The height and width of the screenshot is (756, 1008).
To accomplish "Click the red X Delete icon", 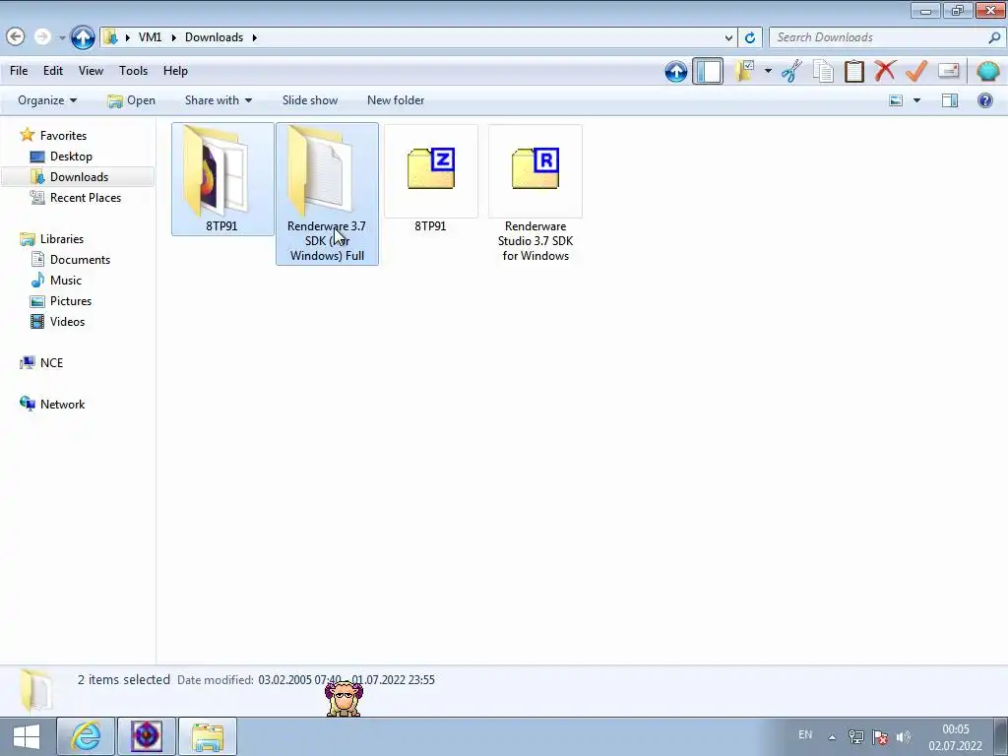I will pyautogui.click(x=885, y=71).
